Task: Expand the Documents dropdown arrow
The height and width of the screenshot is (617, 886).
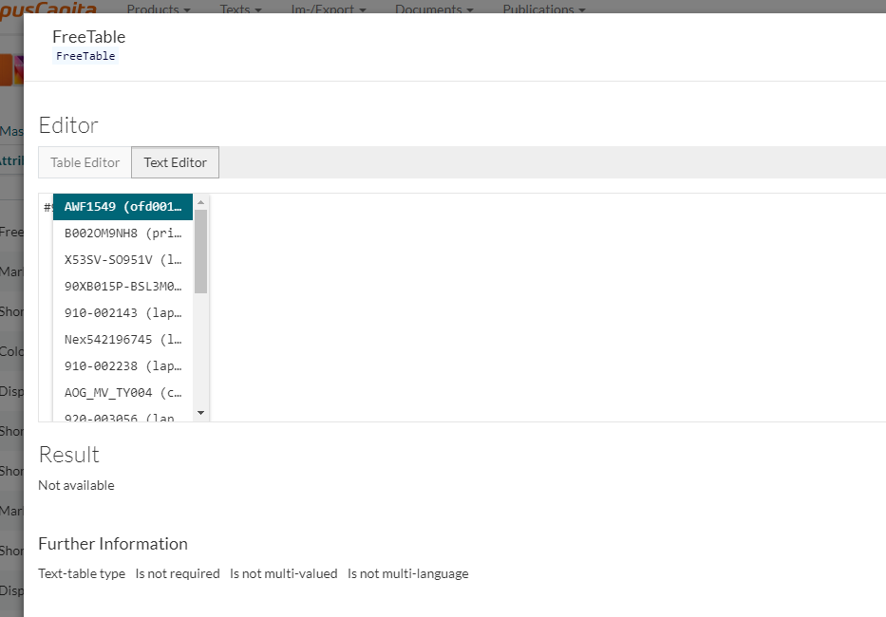Action: tap(470, 10)
